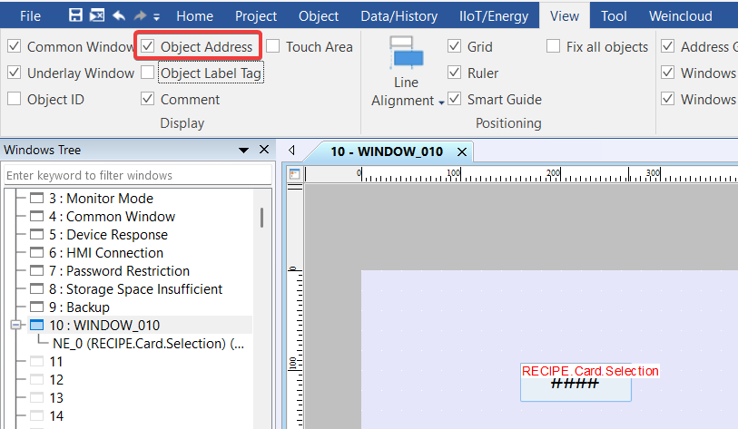Switch to the Project ribbon tab
738x429 pixels.
pos(256,16)
